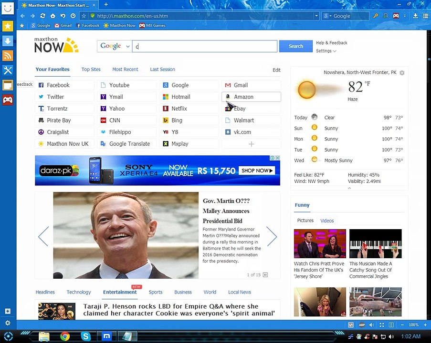Open the page Google search engine selector

[x=115, y=46]
